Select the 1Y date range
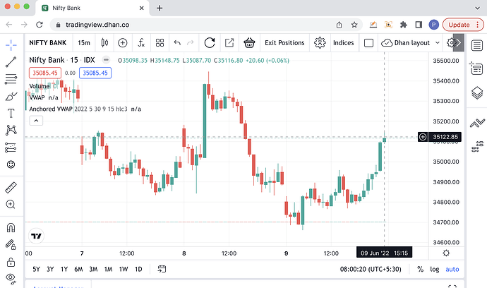Viewport: 487px width, 288px height. 64,270
